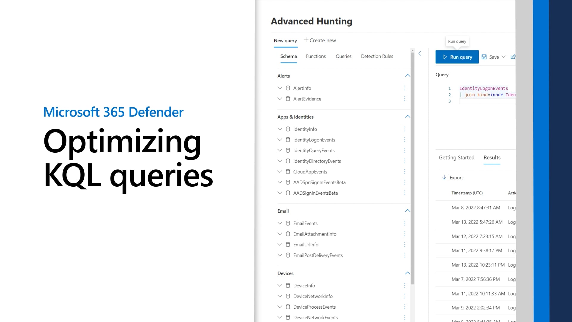Switch to the Getting Started tab
The image size is (572, 322).
tap(456, 157)
